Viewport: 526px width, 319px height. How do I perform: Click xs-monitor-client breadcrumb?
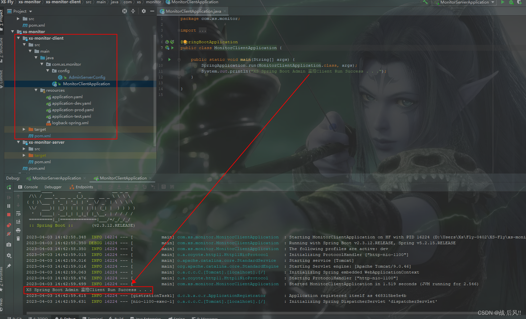point(63,2)
